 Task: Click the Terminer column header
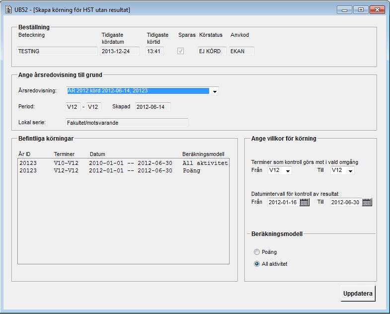click(64, 154)
